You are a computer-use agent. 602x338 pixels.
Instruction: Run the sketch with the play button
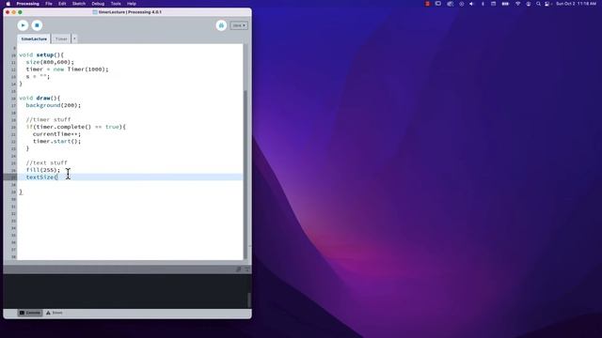point(23,25)
